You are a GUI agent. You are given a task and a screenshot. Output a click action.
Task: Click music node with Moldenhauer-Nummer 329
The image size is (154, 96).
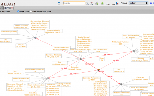pos(47,78)
